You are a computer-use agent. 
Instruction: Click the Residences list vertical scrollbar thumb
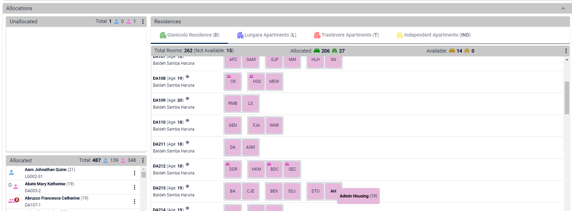pyautogui.click(x=567, y=98)
